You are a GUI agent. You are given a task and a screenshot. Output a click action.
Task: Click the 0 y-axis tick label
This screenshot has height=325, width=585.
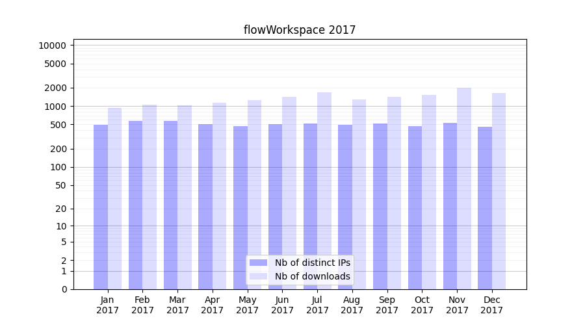64,289
